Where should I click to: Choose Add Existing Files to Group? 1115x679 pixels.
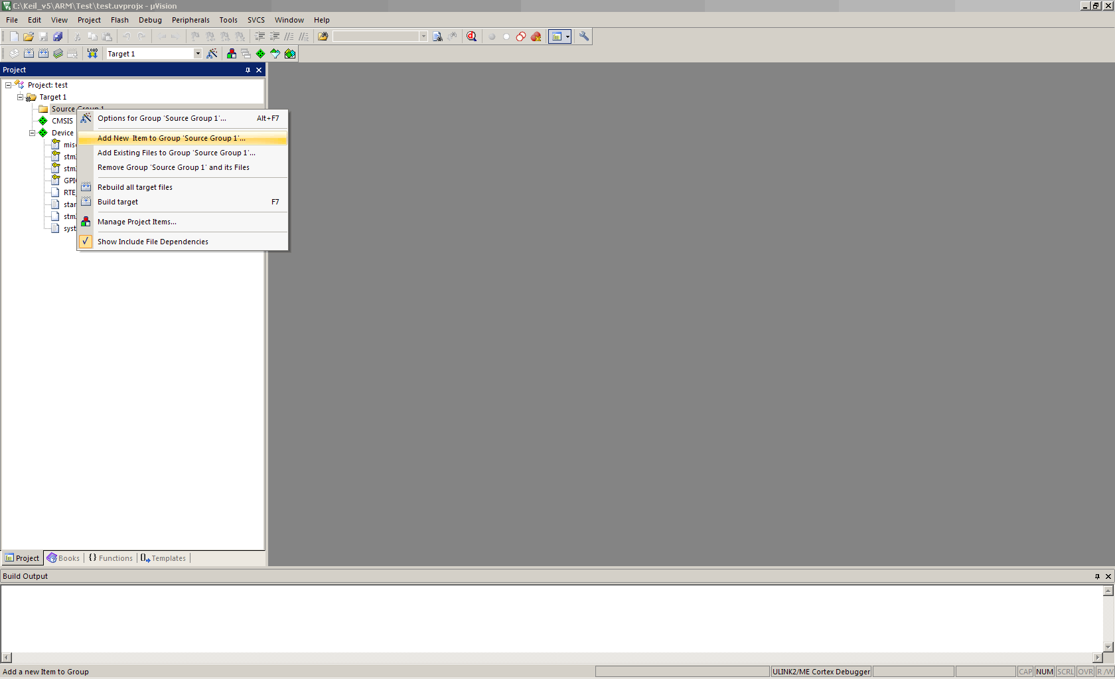click(176, 153)
